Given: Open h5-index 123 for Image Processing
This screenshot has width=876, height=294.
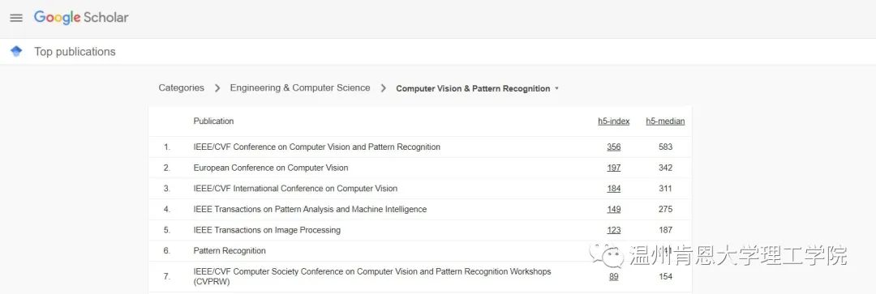Looking at the screenshot, I should 613,230.
